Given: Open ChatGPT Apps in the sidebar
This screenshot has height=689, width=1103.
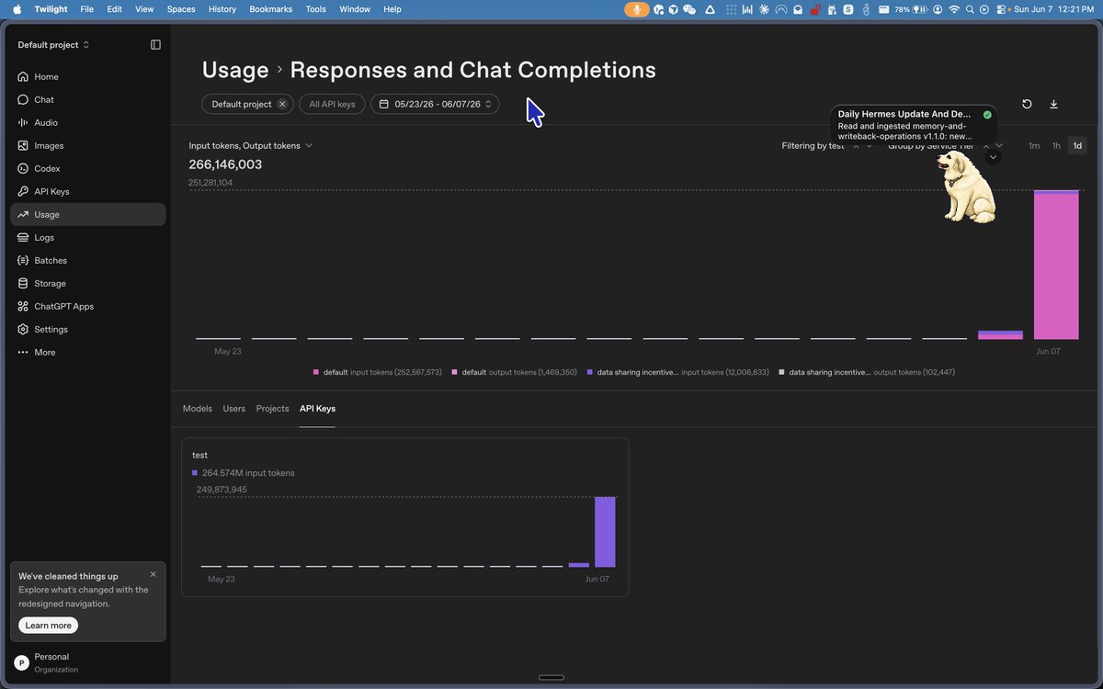Looking at the screenshot, I should tap(87, 306).
